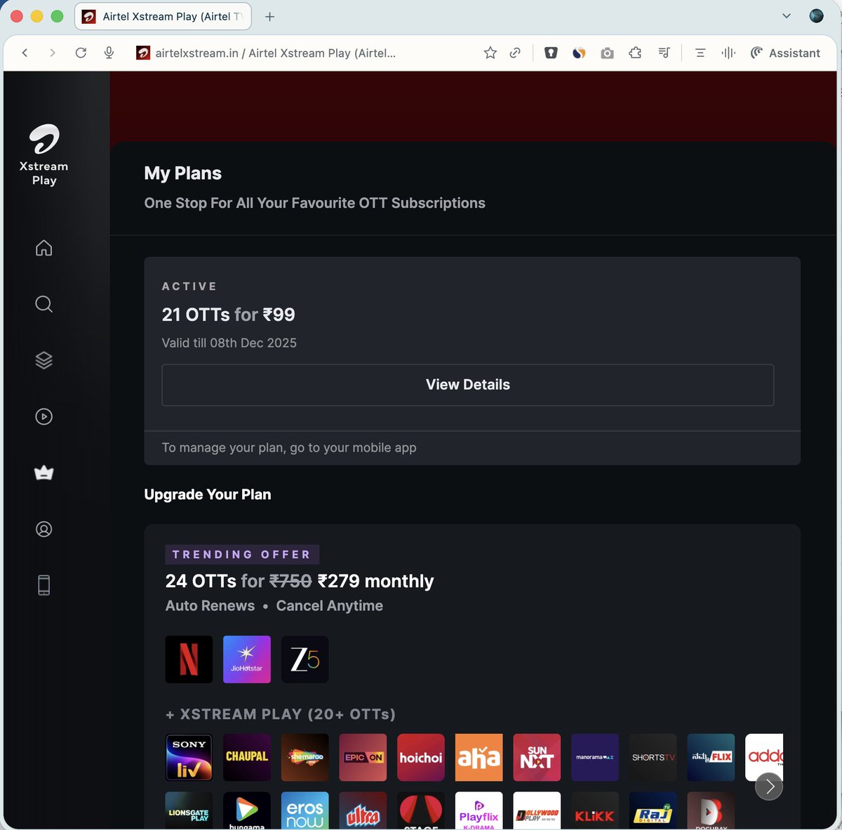
Task: Click the audio waveform icon in toolbar
Action: [x=728, y=53]
